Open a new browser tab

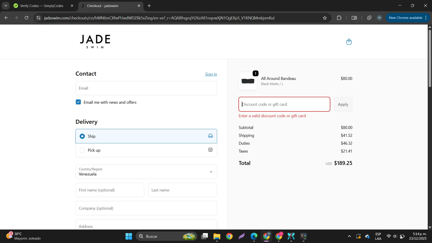click(149, 6)
